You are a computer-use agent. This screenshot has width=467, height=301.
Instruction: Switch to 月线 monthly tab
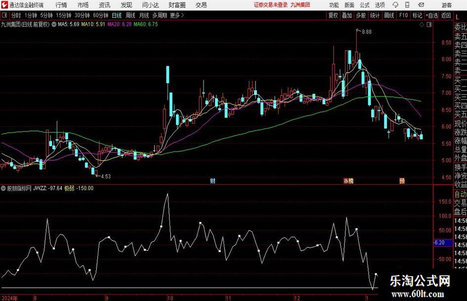pos(144,15)
